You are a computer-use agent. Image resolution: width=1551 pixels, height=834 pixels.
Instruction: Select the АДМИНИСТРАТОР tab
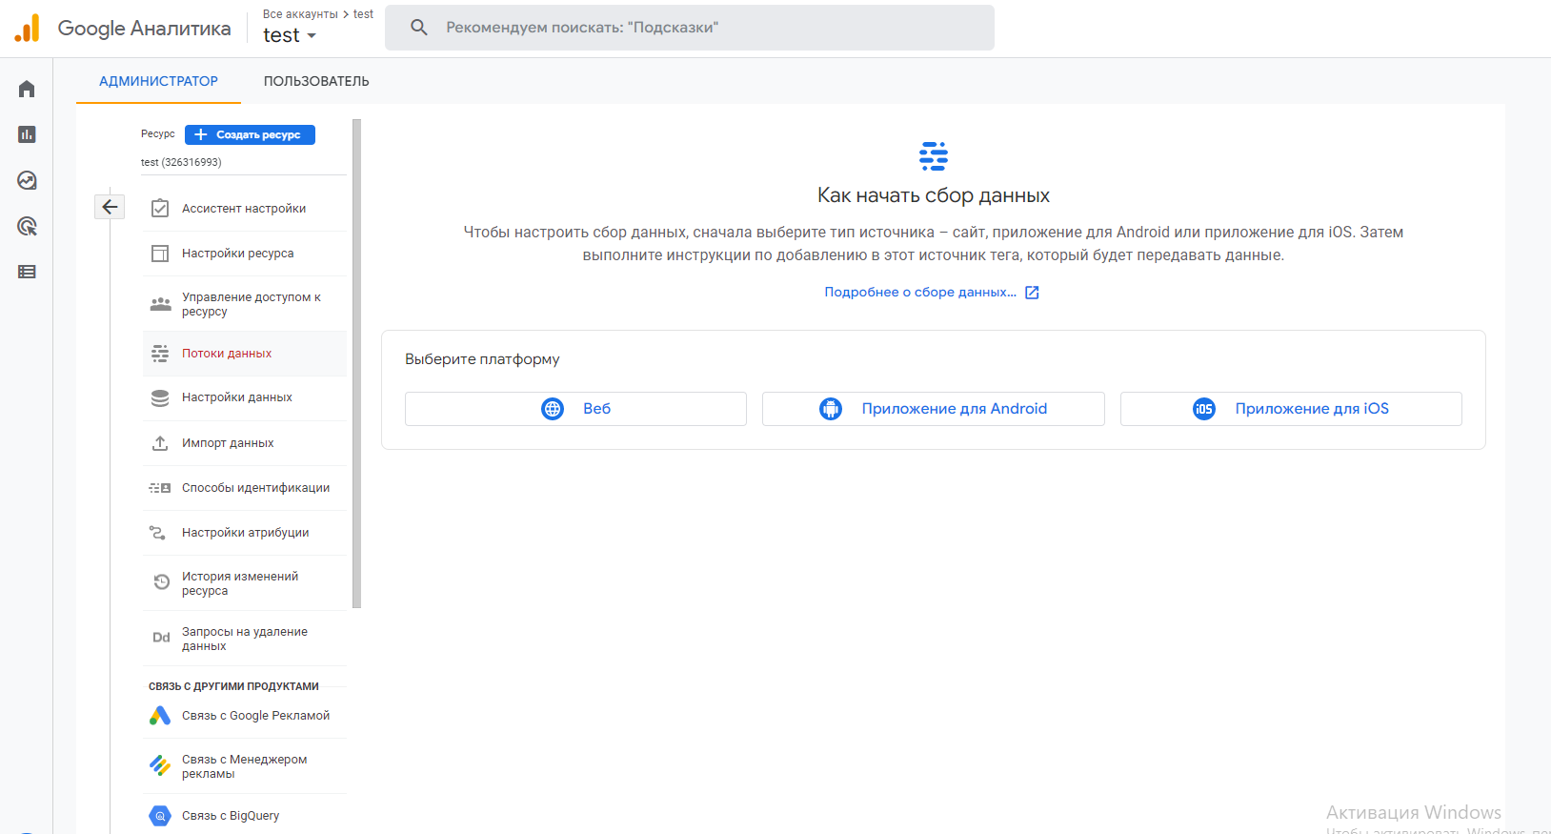coord(158,81)
